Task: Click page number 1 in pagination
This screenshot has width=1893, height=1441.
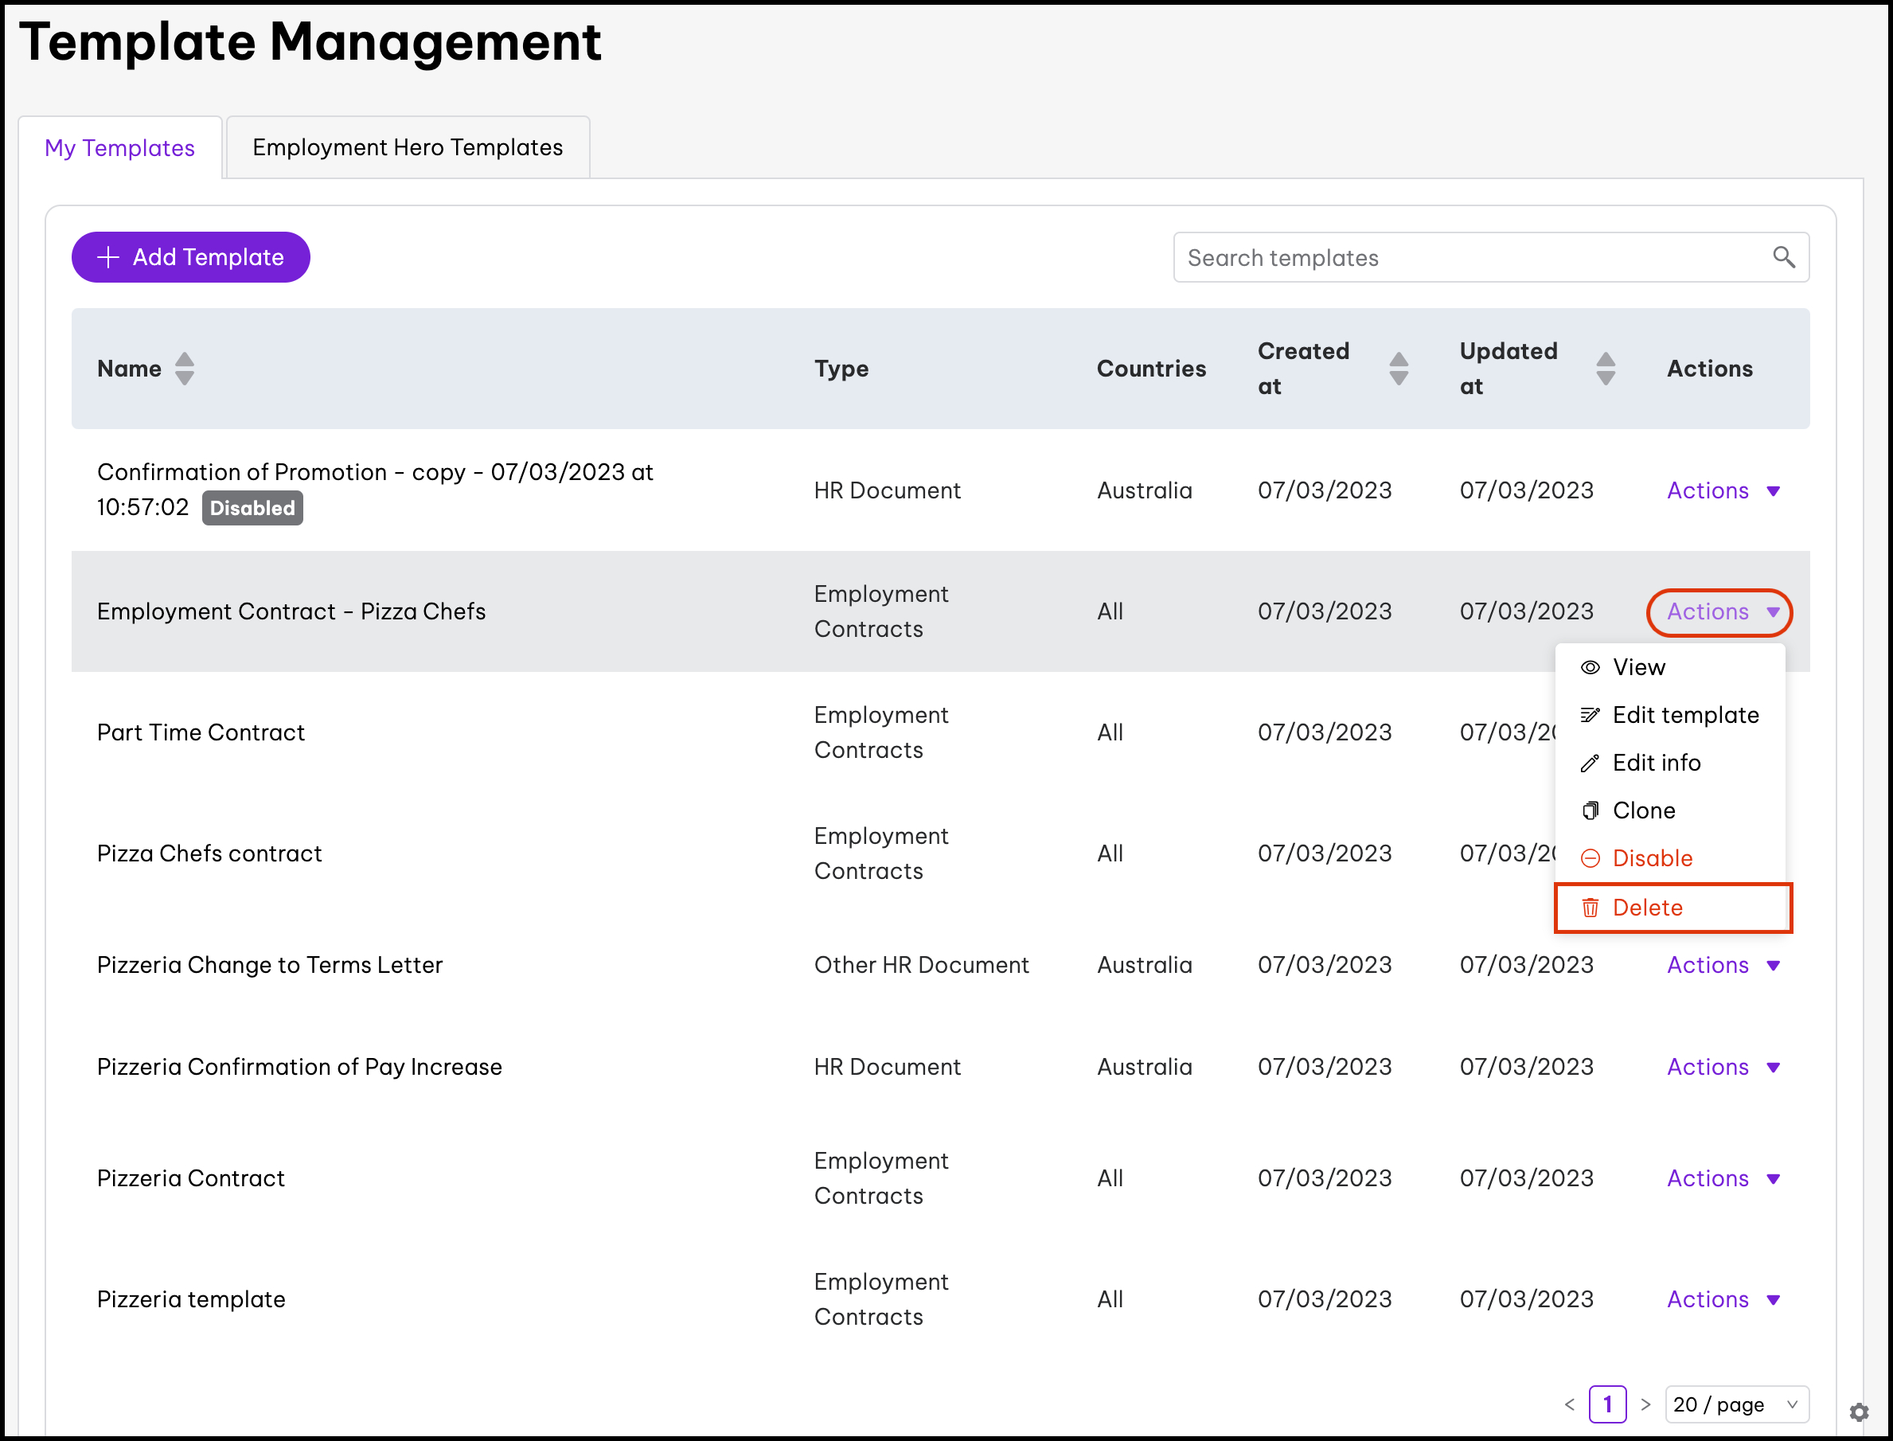Action: [1606, 1404]
